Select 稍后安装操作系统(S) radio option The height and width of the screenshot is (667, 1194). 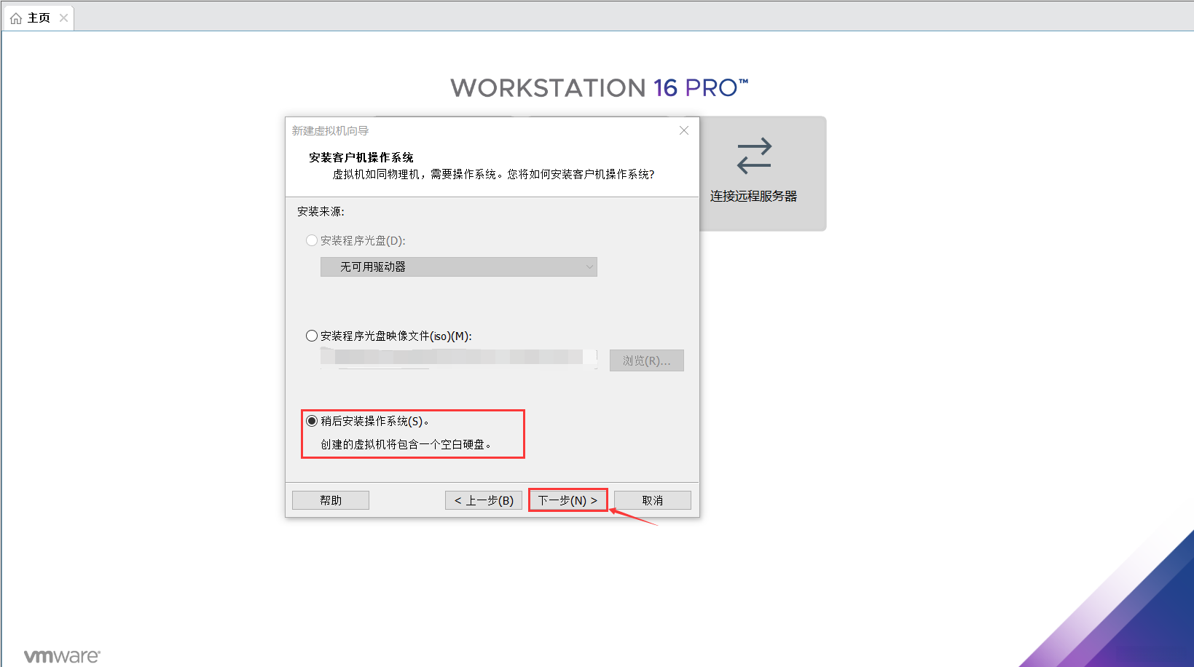click(312, 421)
